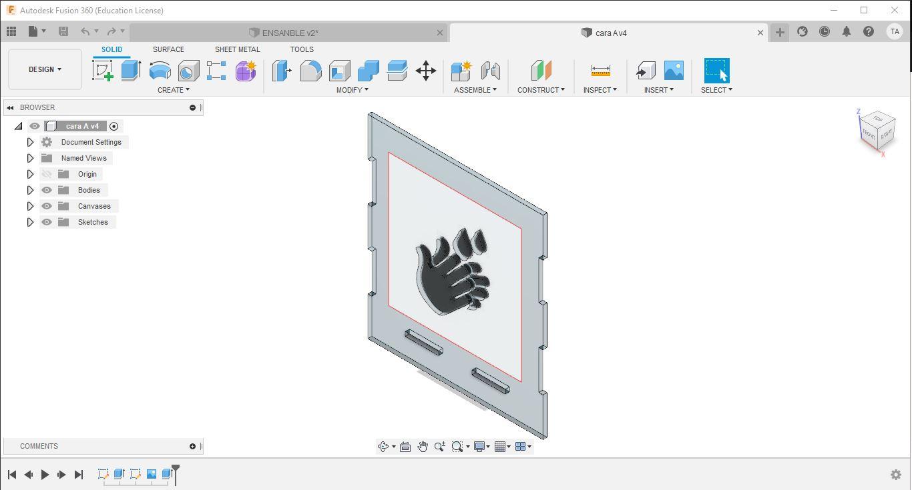This screenshot has height=490, width=912.
Task: Open the Data Panel grid icon
Action: [11, 31]
